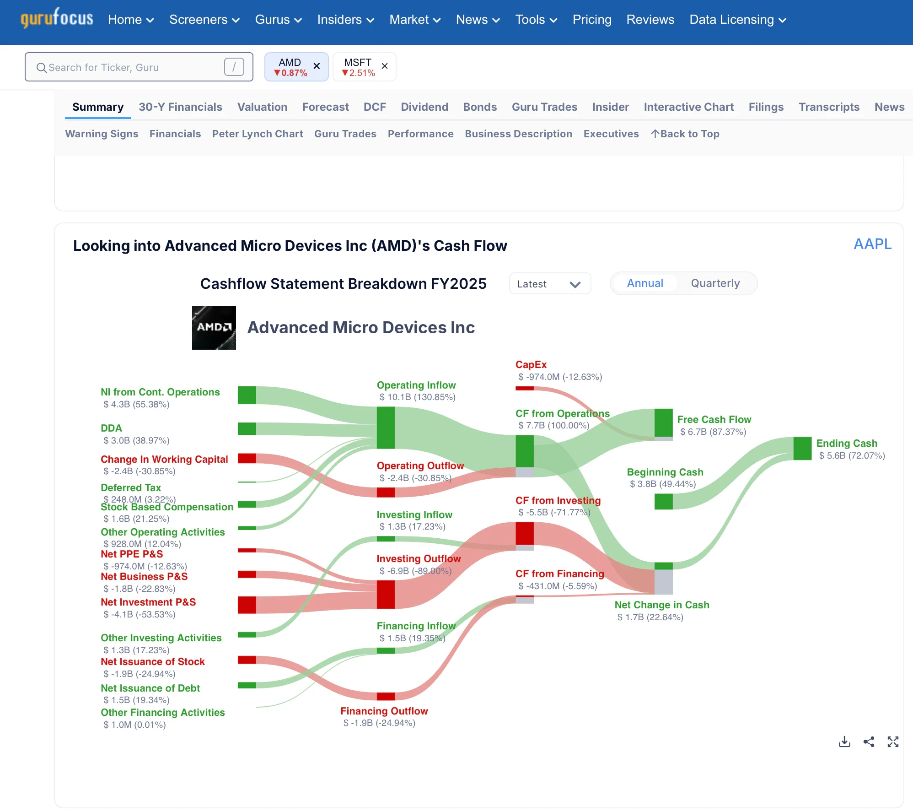Click the Back to Top arrow
913x812 pixels.
655,134
